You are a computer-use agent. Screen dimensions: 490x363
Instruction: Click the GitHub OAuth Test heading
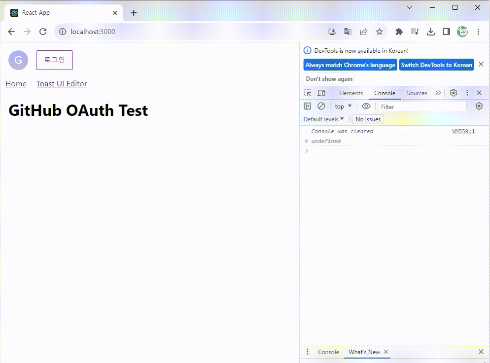pos(78,110)
